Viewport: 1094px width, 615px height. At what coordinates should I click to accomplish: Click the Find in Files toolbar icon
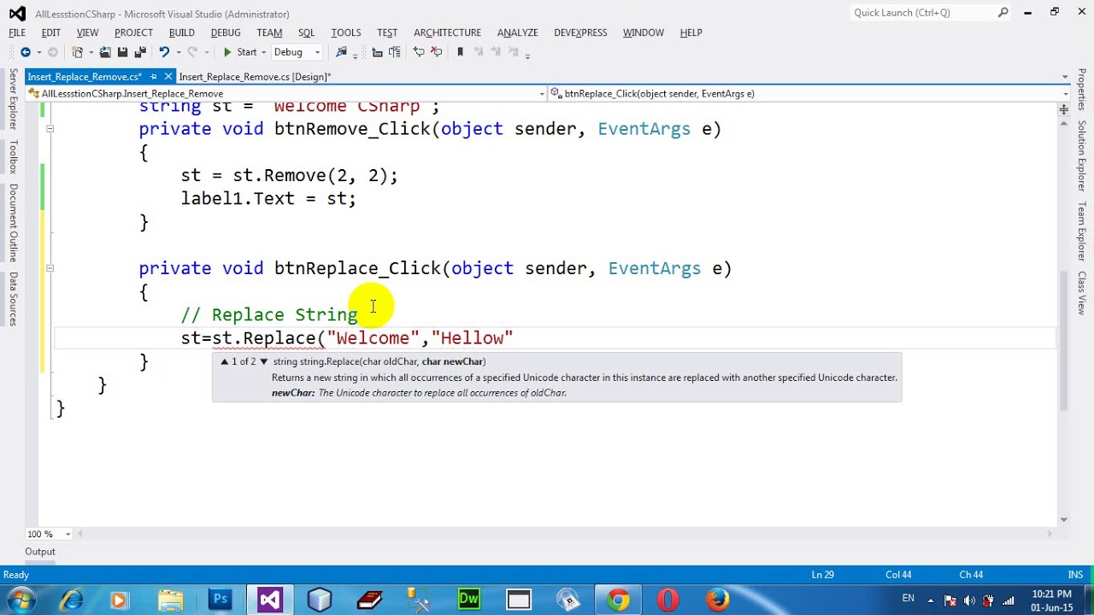click(342, 52)
